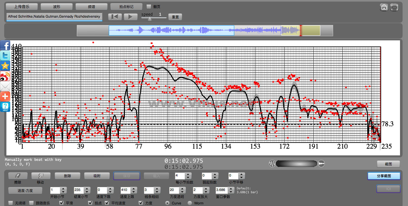Screen dimensions: 408x206
Task: Enable the 翻页 page-turn checkbox
Action: (149, 6)
